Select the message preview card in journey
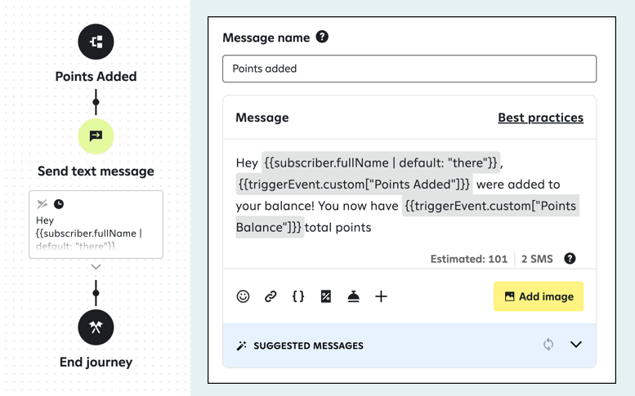 click(96, 225)
